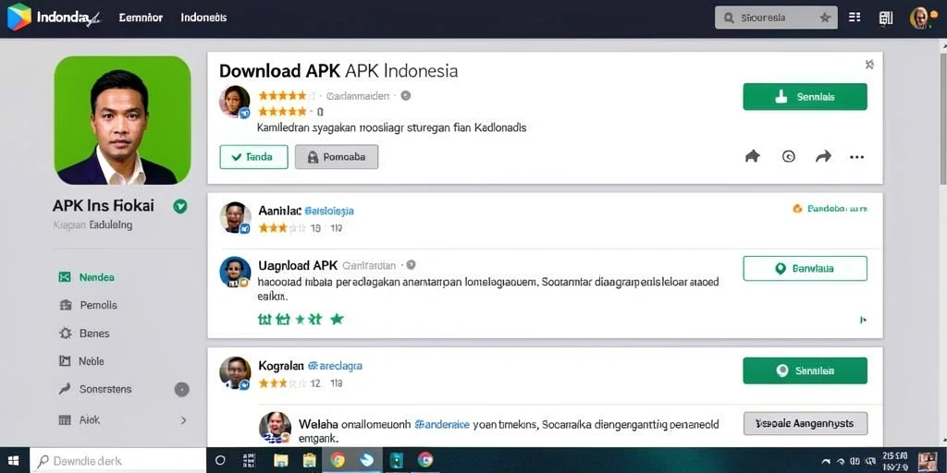
Task: Click the Cortana circle icon on taskbar
Action: tap(220, 460)
